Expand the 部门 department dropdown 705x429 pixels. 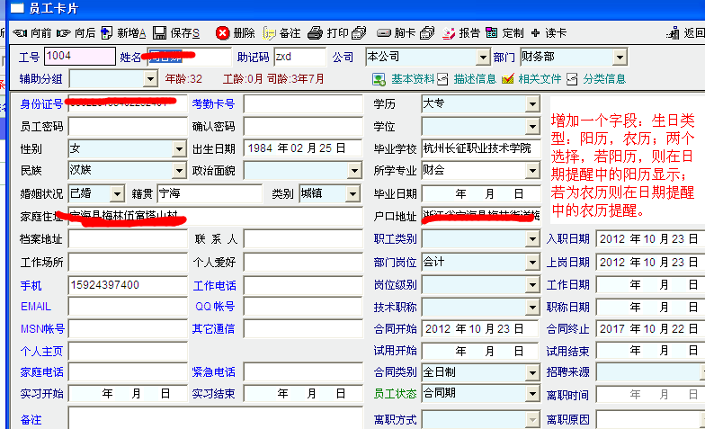click(x=619, y=58)
